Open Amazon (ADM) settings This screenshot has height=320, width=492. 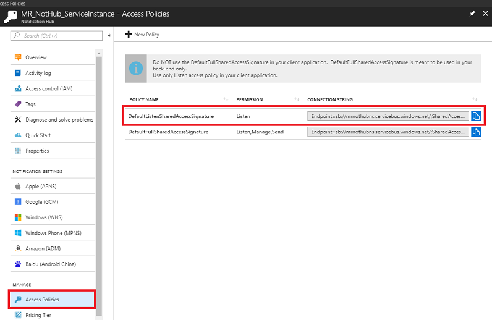point(42,248)
